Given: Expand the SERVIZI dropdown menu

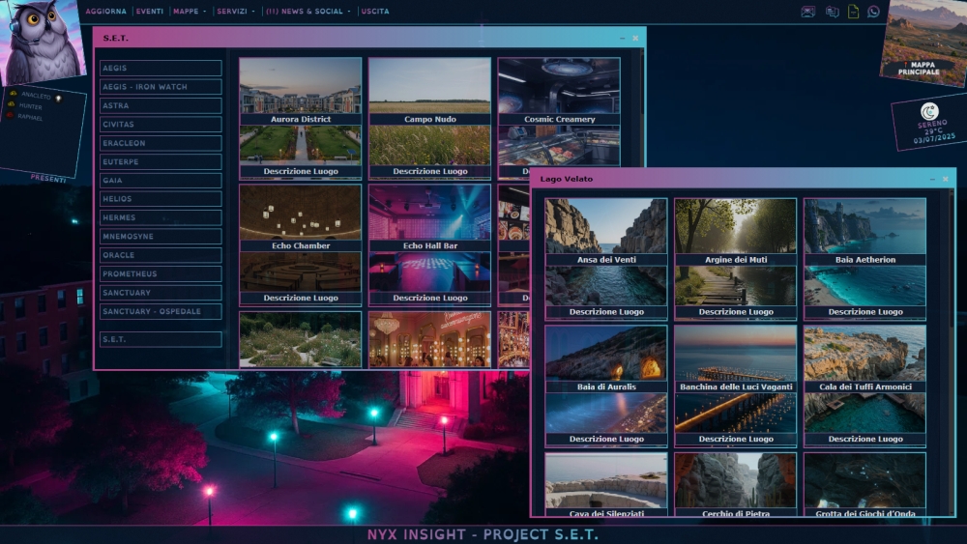Looking at the screenshot, I should (235, 11).
